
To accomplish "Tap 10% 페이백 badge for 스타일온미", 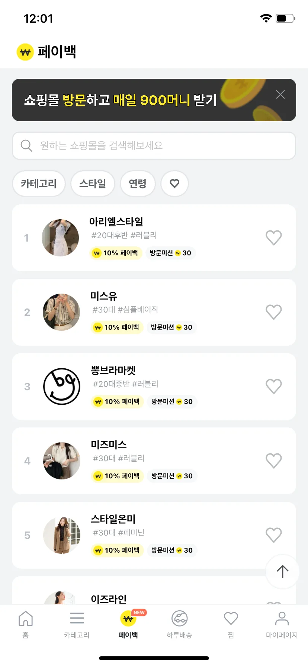I will point(117,550).
